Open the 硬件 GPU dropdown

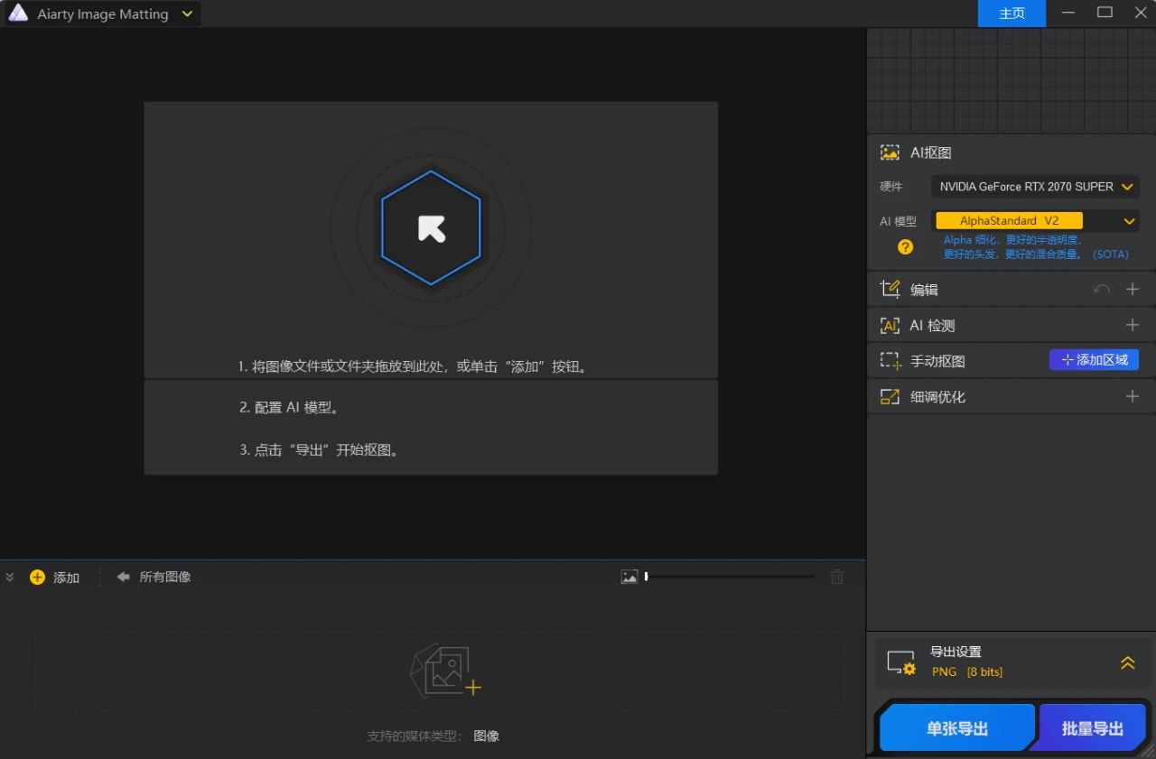click(x=1035, y=187)
